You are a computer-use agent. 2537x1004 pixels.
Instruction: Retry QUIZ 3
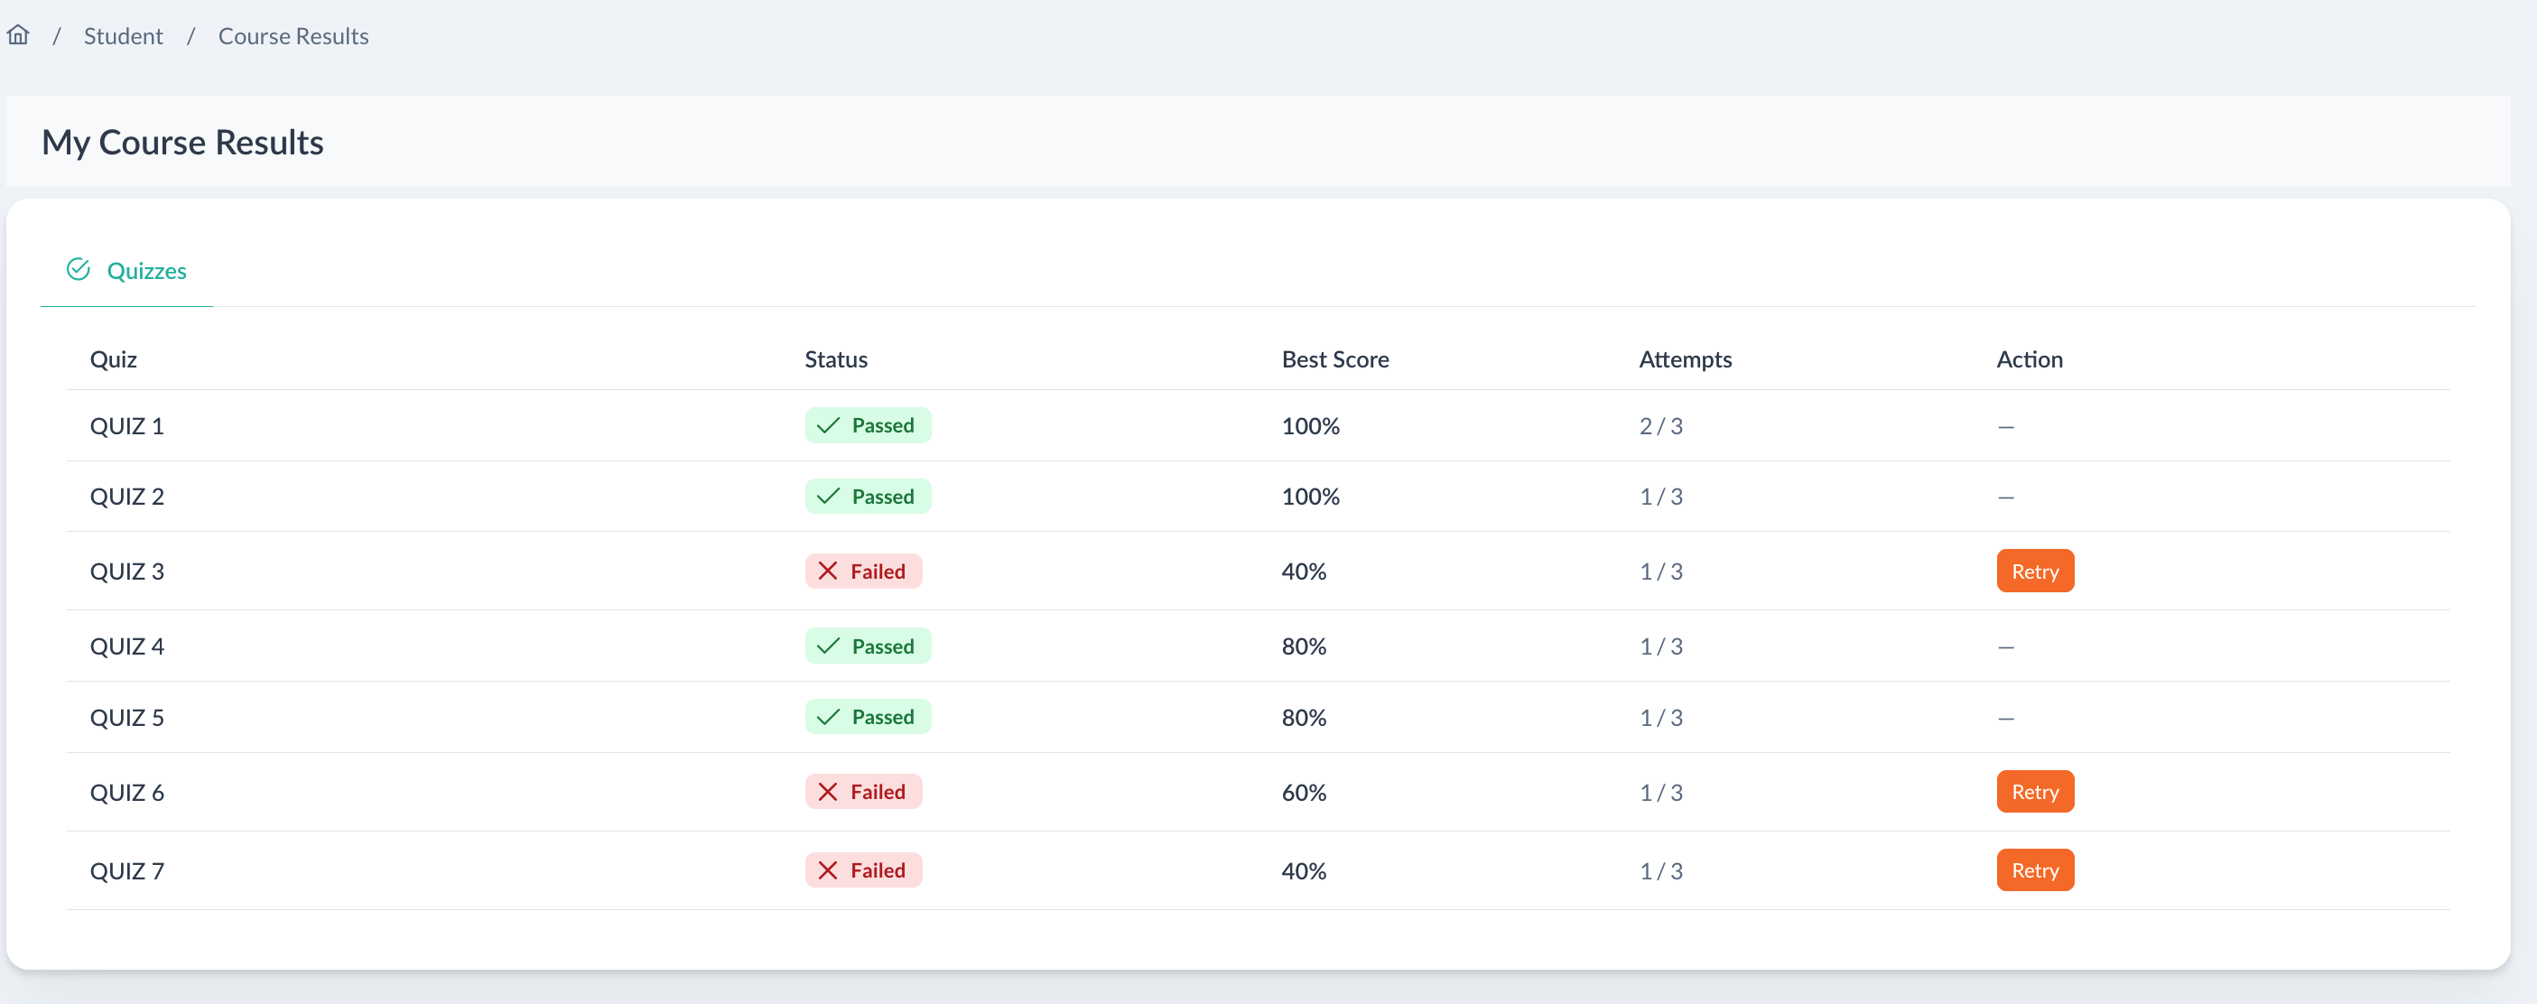[2034, 572]
